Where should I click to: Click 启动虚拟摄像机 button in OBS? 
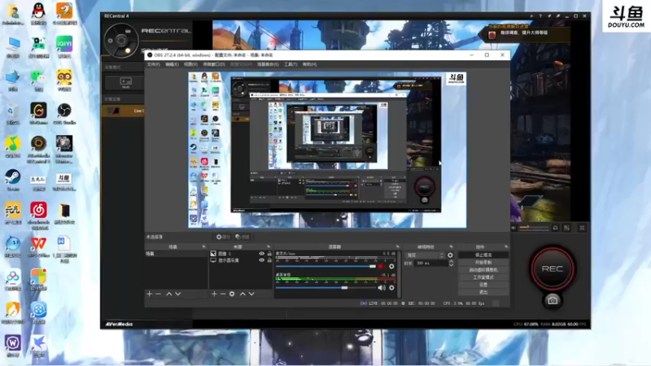coord(483,270)
